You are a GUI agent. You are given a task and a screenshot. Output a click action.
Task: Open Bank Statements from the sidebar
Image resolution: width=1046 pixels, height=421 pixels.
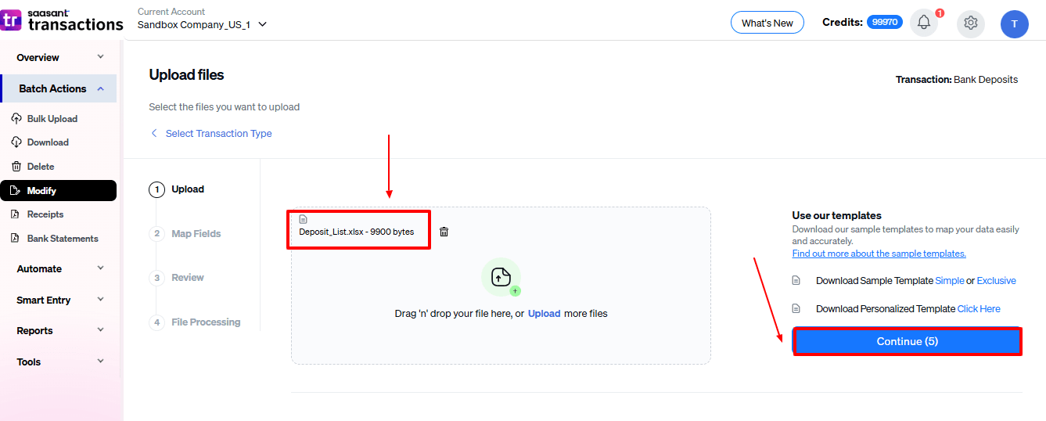(63, 239)
